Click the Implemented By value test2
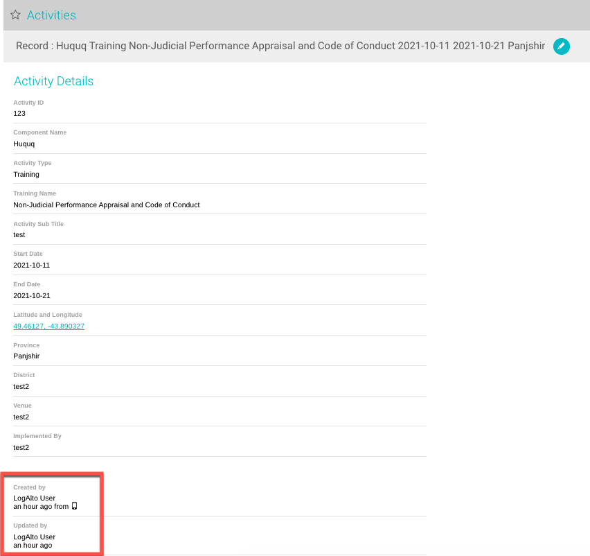Image resolution: width=590 pixels, height=556 pixels. pos(21,447)
